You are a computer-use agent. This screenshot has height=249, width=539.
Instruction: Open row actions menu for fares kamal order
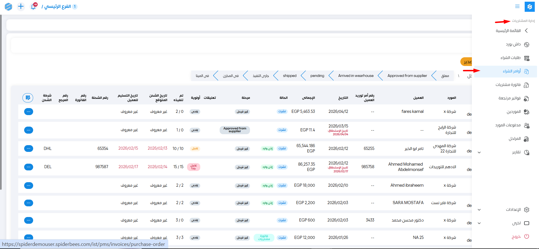click(29, 112)
